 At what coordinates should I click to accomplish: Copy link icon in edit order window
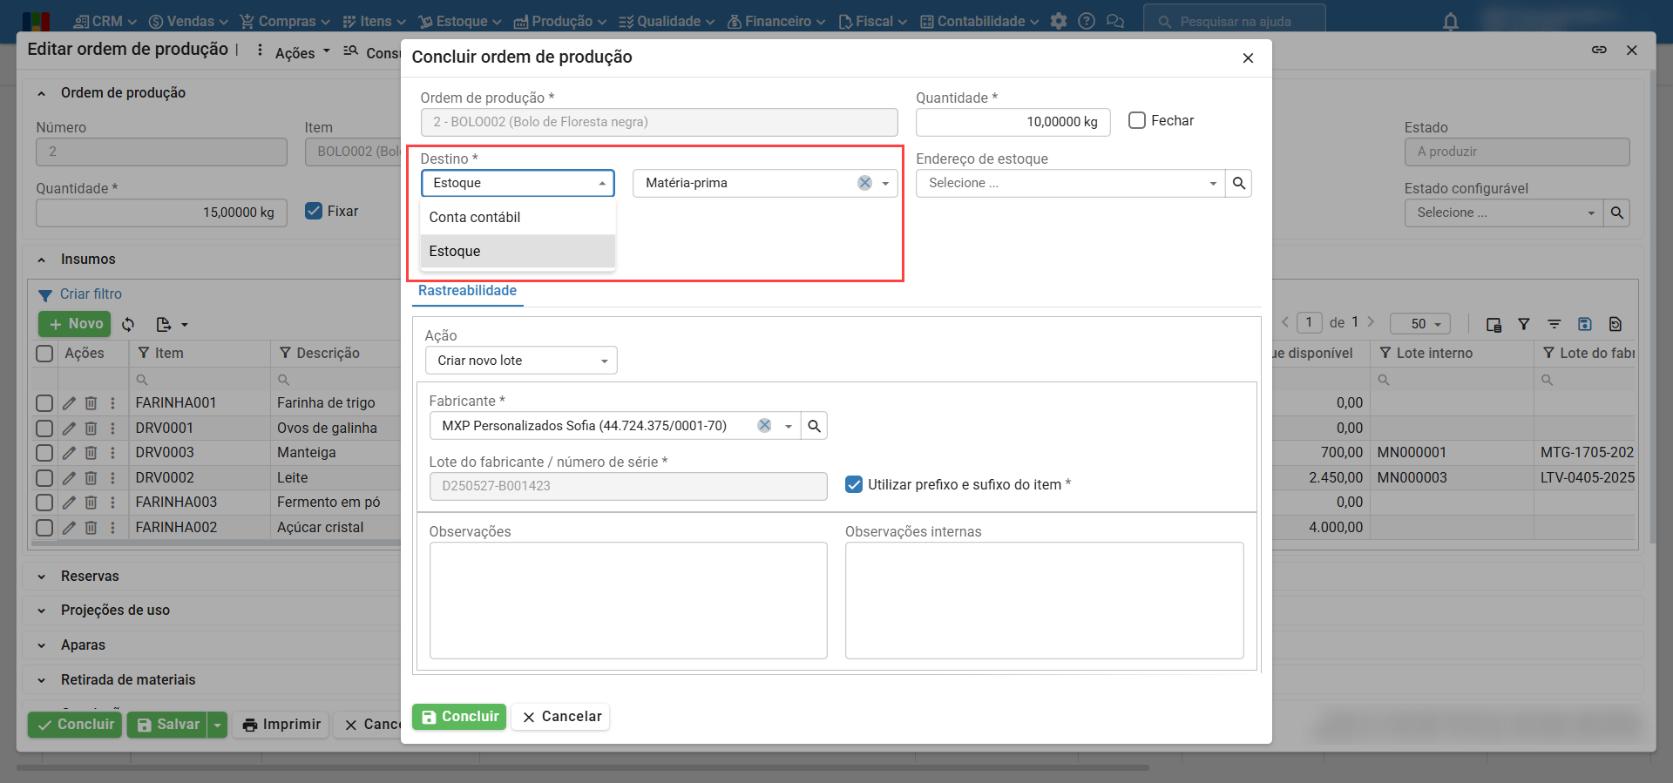coord(1599,50)
